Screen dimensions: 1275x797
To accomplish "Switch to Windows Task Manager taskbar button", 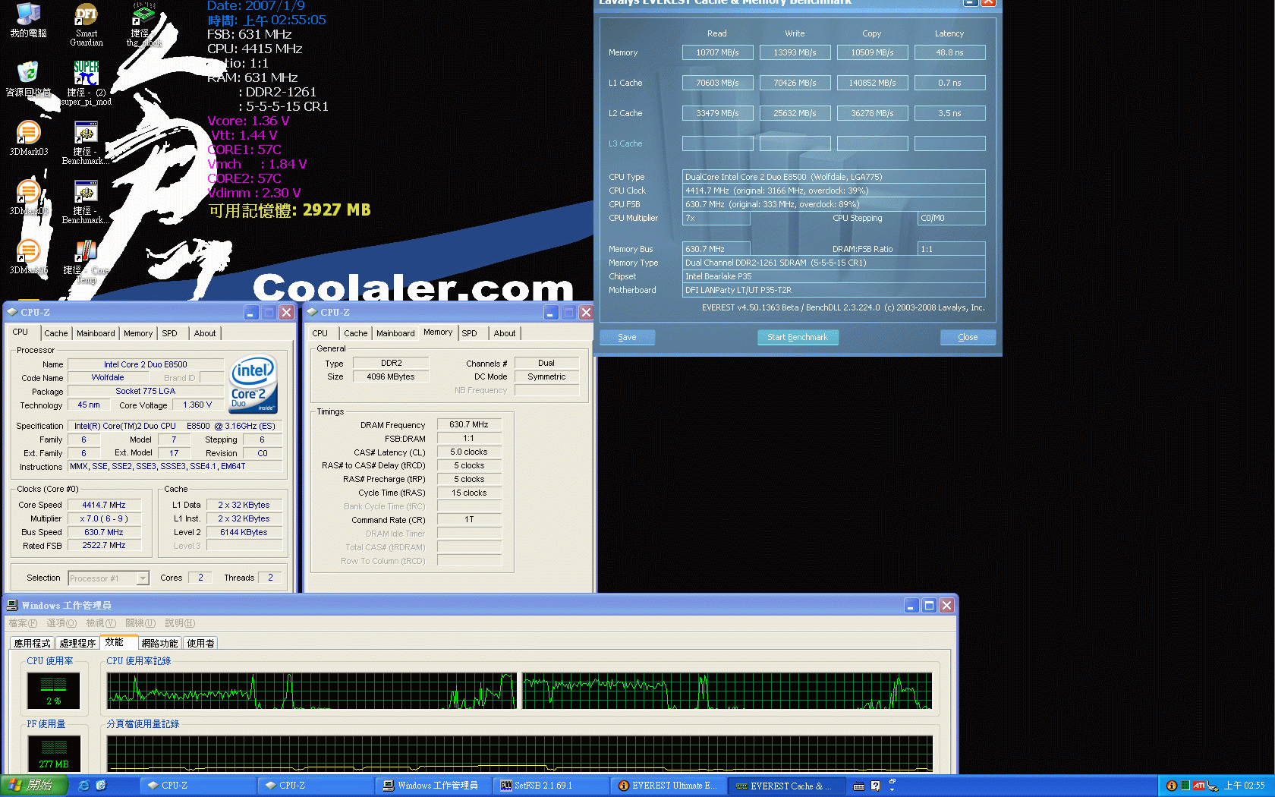I will [433, 786].
